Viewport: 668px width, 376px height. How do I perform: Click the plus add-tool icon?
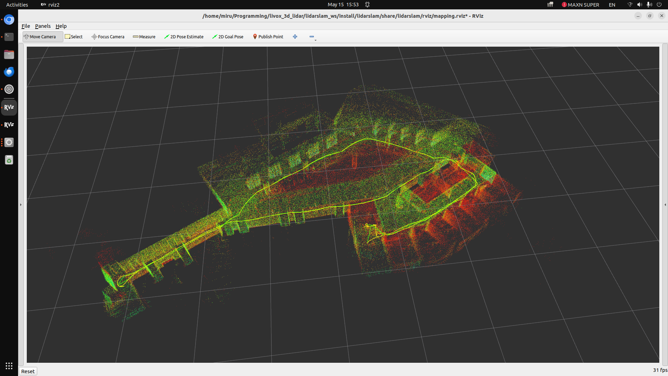tap(295, 37)
